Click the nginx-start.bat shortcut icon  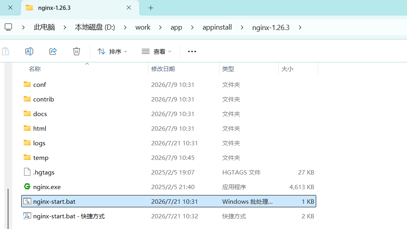coord(27,216)
